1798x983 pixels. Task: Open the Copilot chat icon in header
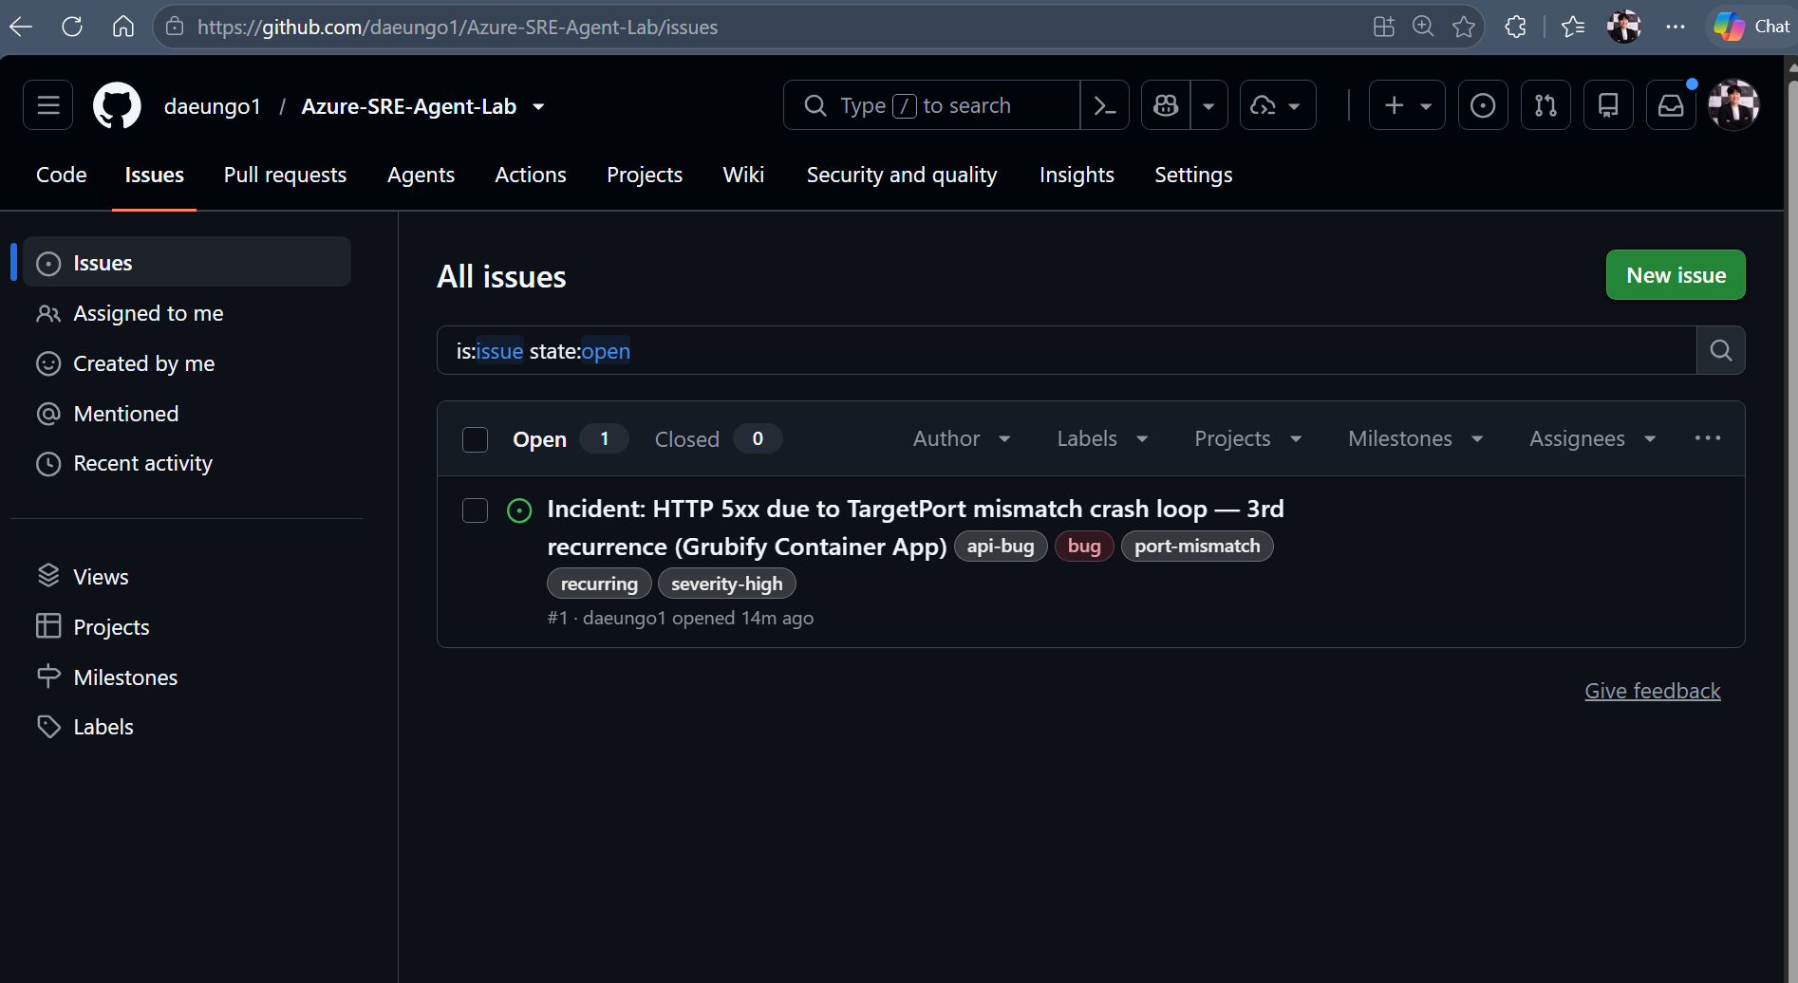click(x=1166, y=105)
